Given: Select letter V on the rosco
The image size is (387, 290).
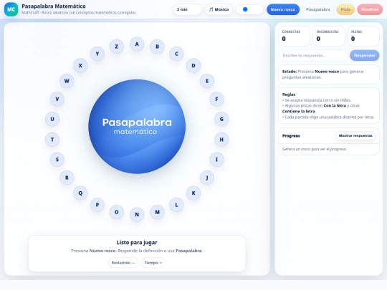Looking at the screenshot, I should [57, 99].
